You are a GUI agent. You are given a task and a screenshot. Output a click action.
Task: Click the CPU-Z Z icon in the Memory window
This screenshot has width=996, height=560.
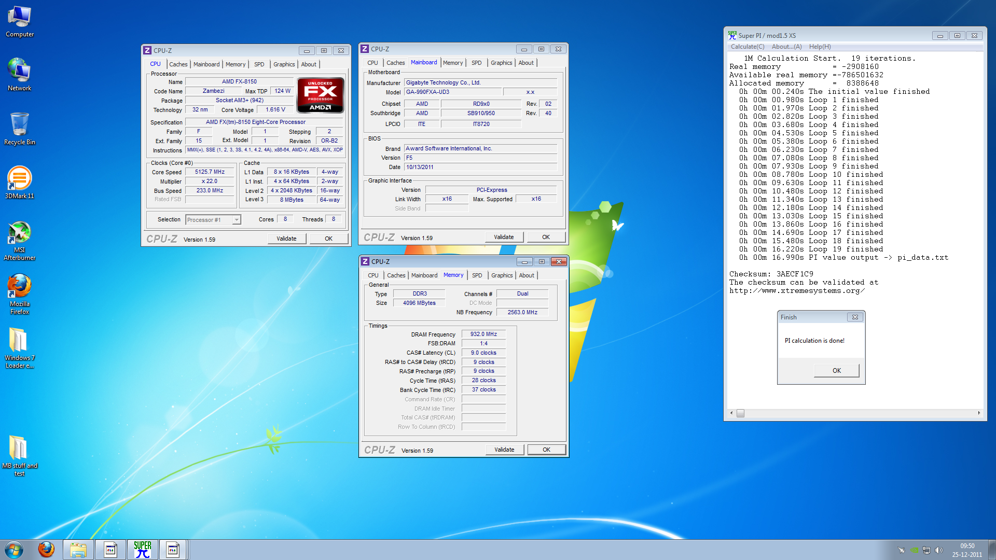click(x=365, y=261)
